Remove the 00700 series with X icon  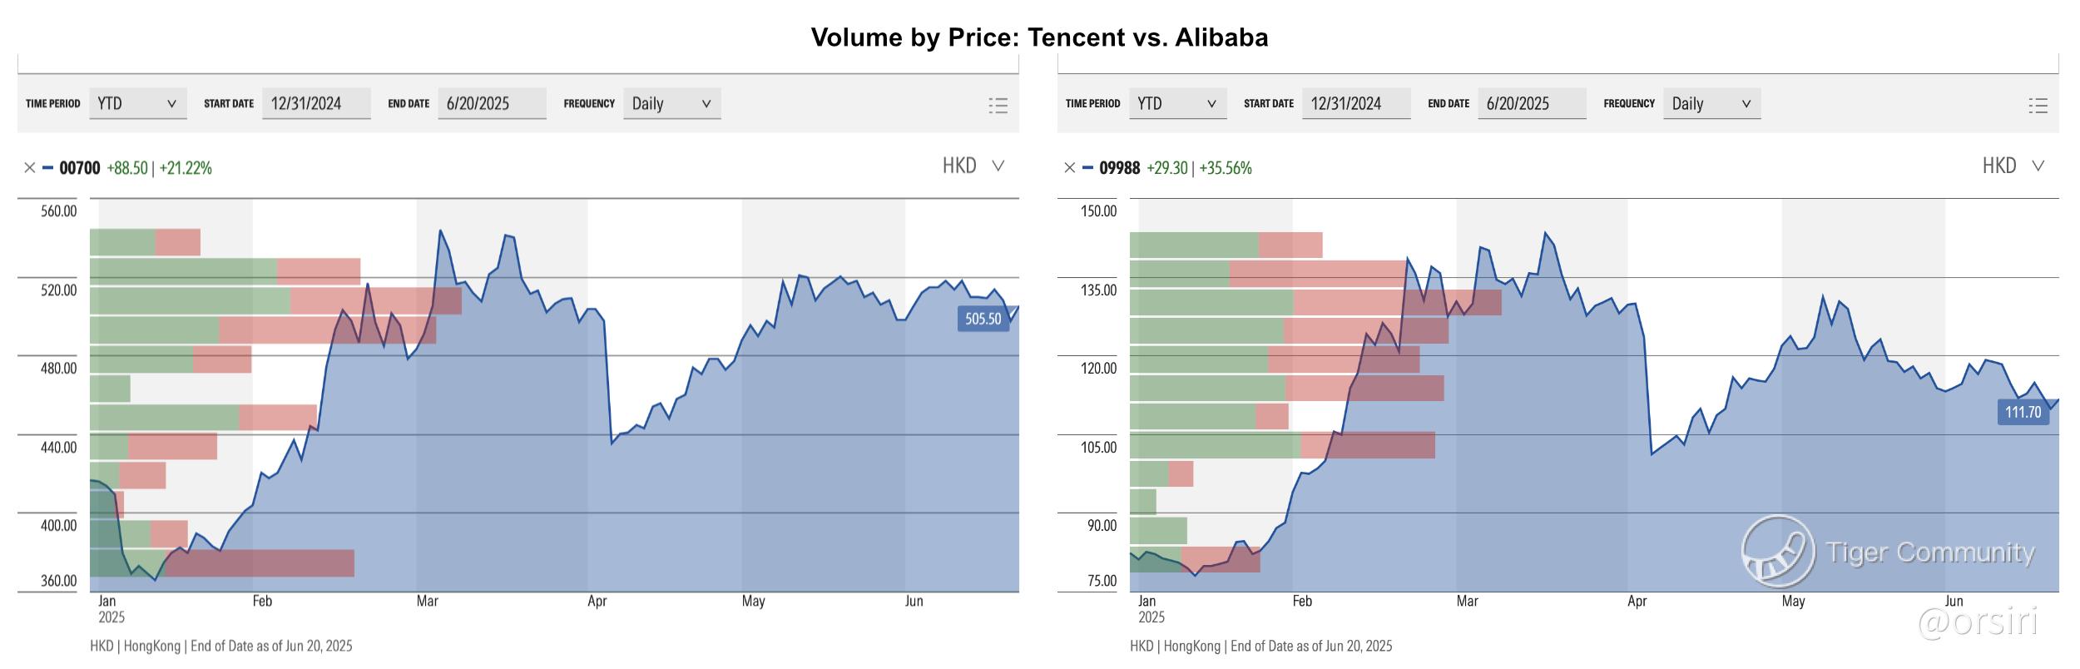coord(30,168)
